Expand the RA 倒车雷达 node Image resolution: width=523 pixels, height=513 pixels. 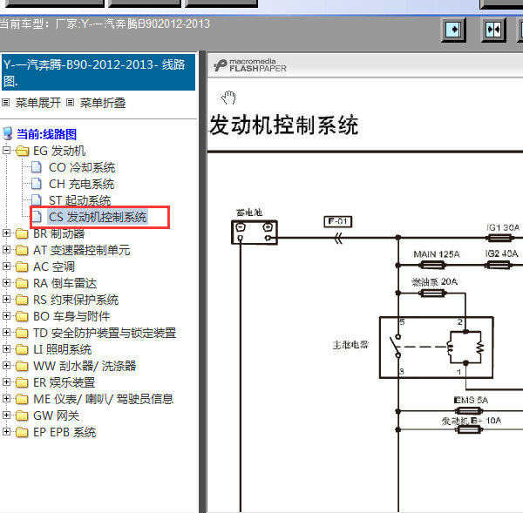6,282
